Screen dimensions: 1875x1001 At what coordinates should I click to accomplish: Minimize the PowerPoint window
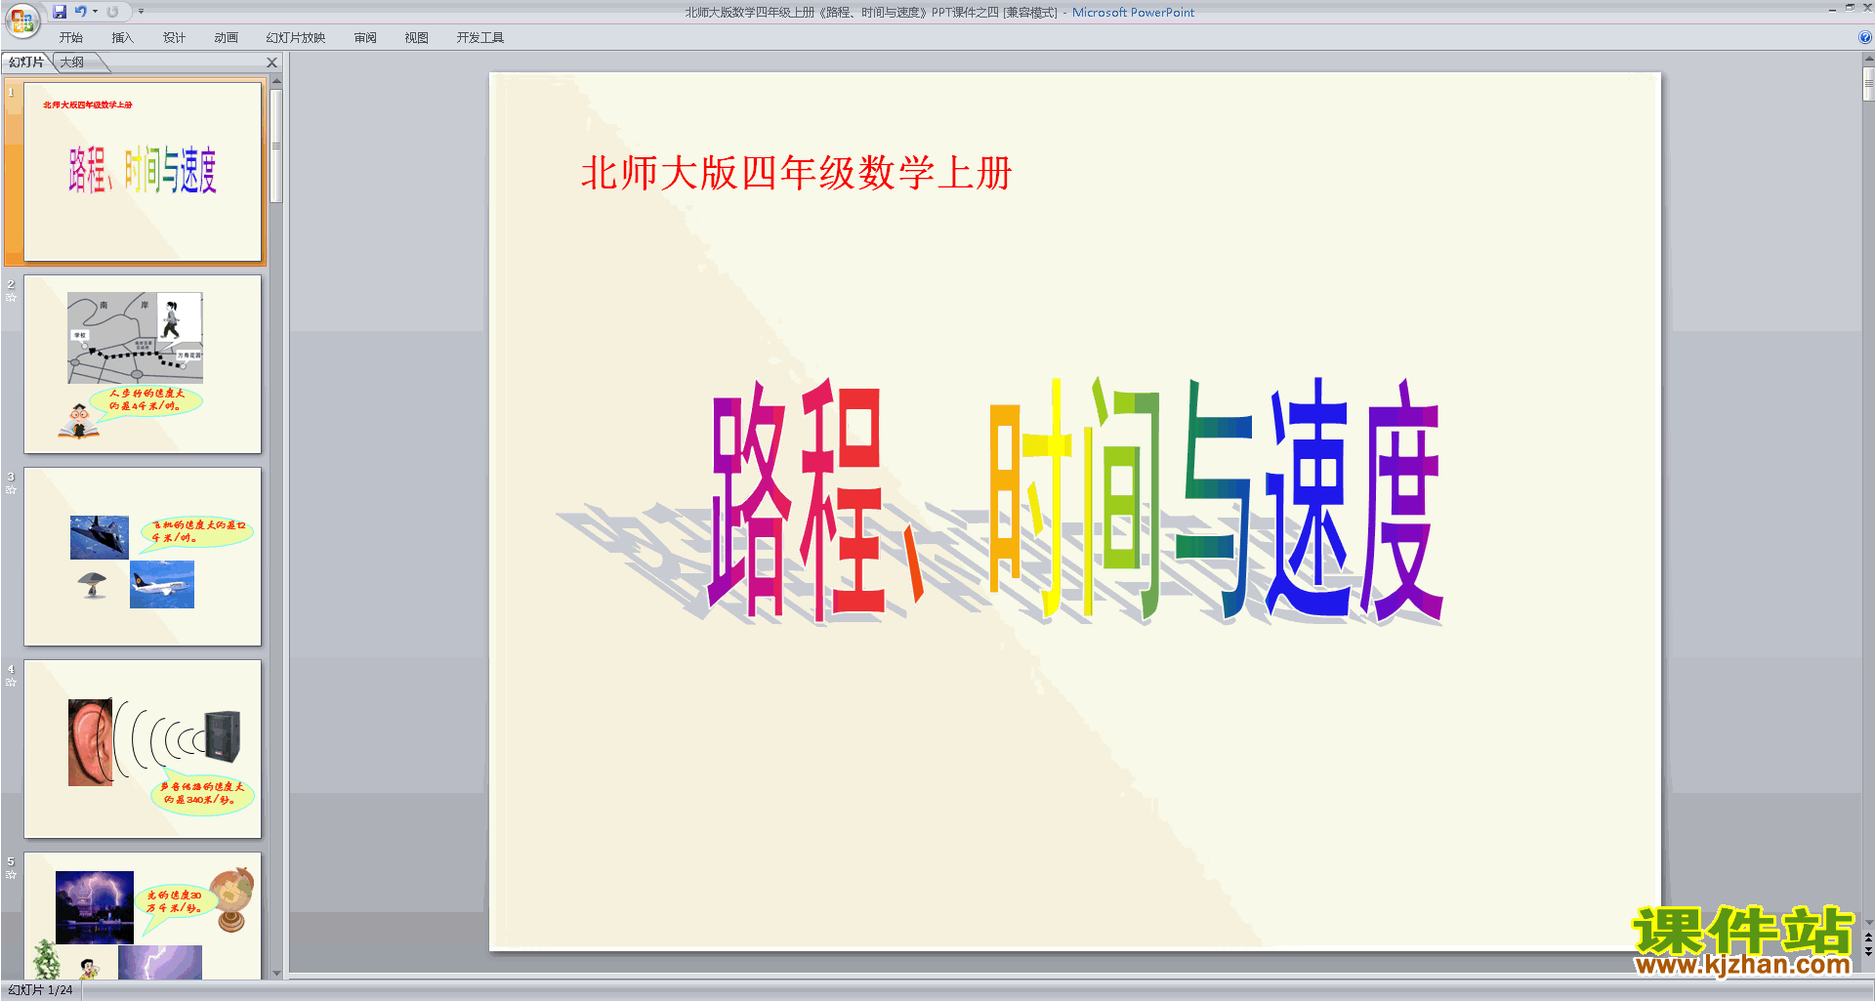[x=1832, y=9]
